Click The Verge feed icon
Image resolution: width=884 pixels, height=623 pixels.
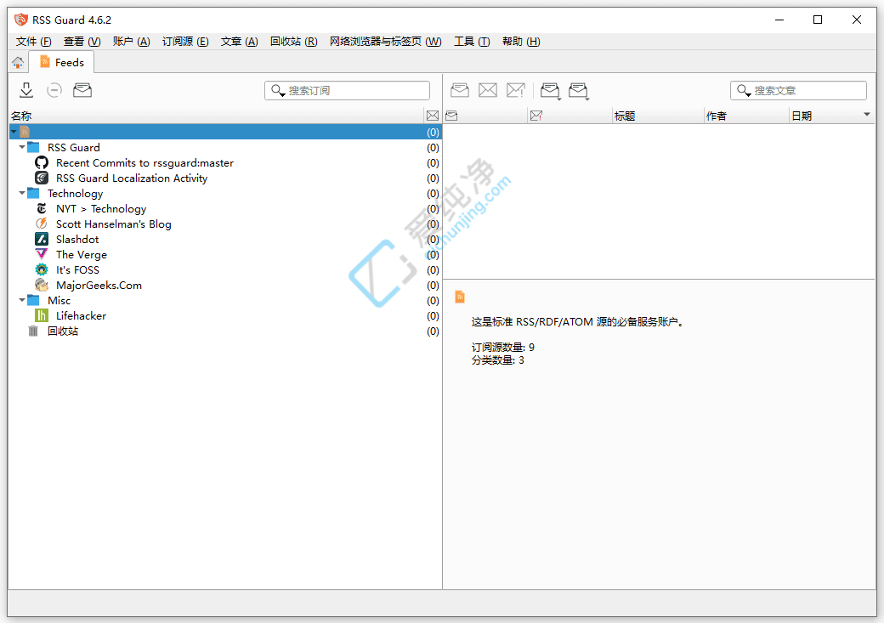click(42, 254)
